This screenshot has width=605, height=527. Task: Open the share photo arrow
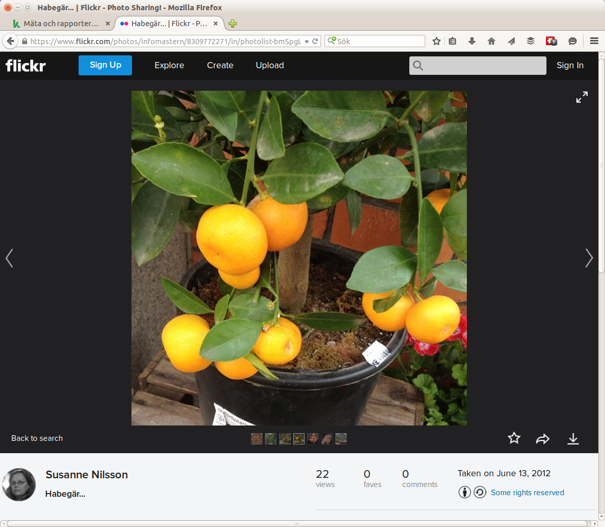click(x=543, y=439)
